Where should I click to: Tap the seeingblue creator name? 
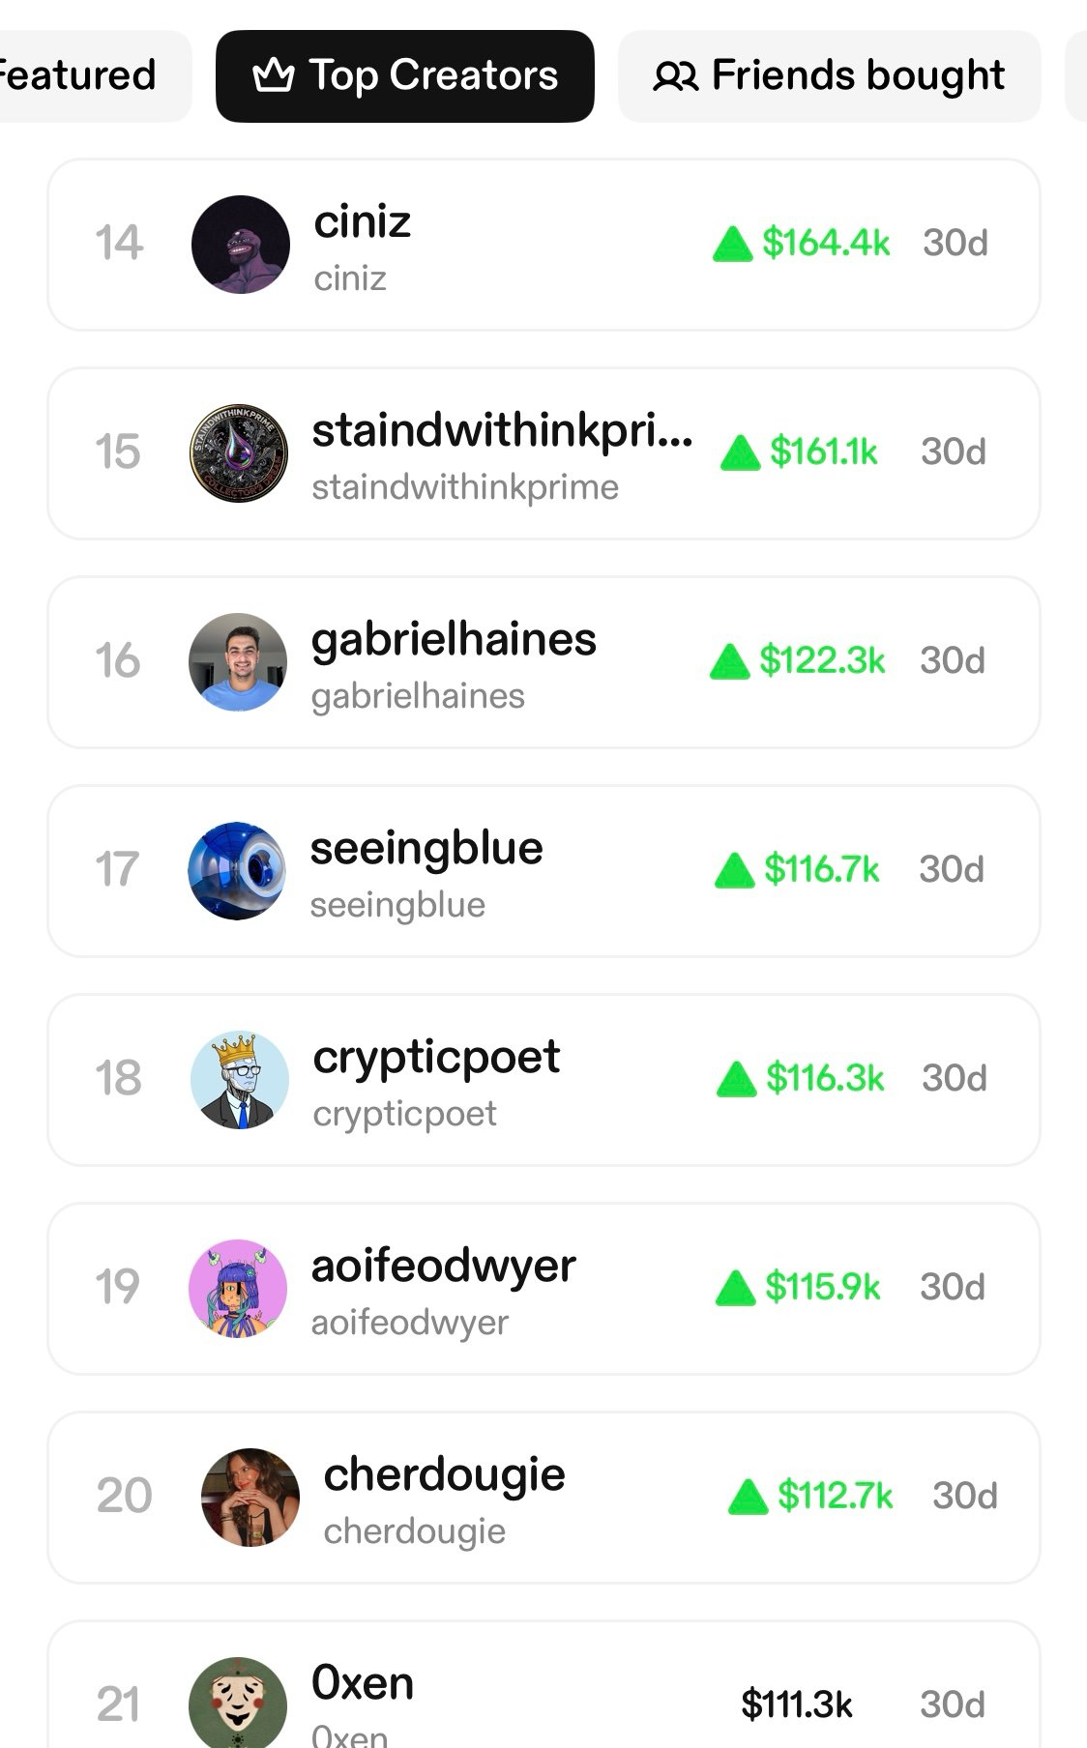coord(426,849)
